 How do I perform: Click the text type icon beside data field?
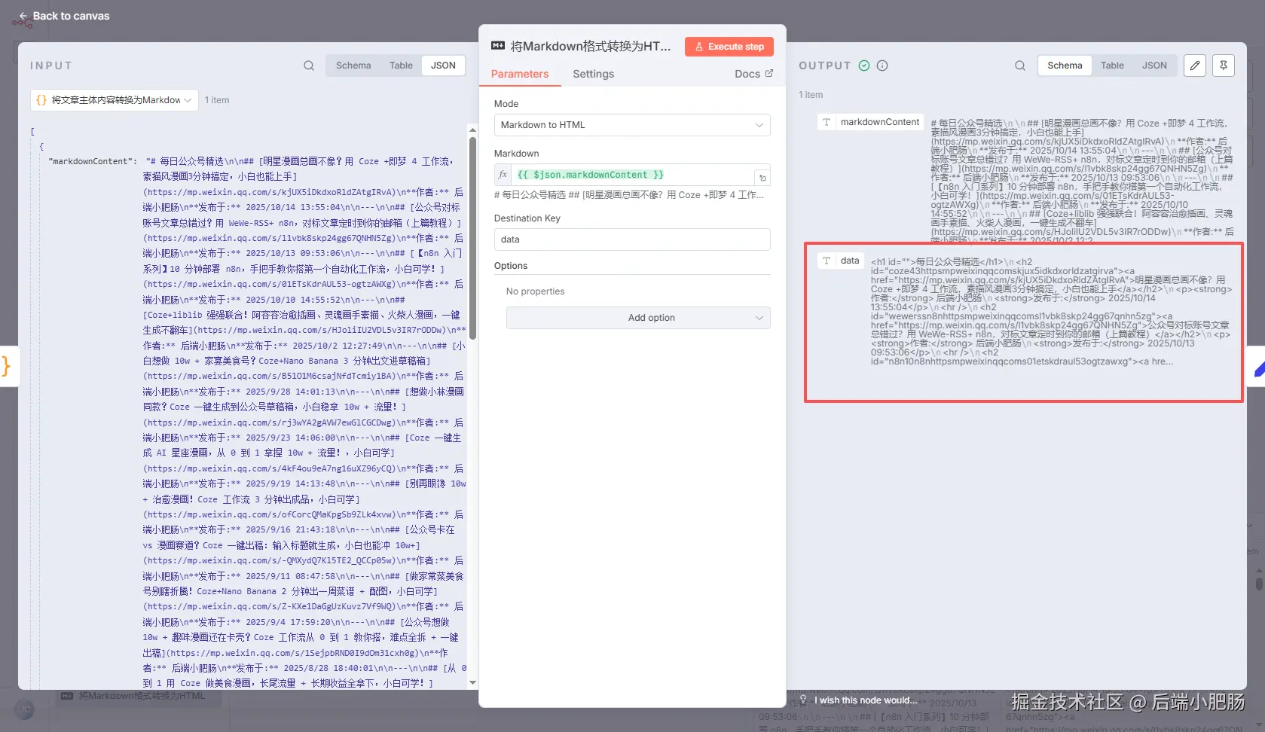coord(827,261)
